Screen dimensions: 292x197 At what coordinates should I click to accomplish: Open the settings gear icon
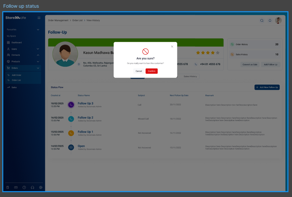pos(41,187)
